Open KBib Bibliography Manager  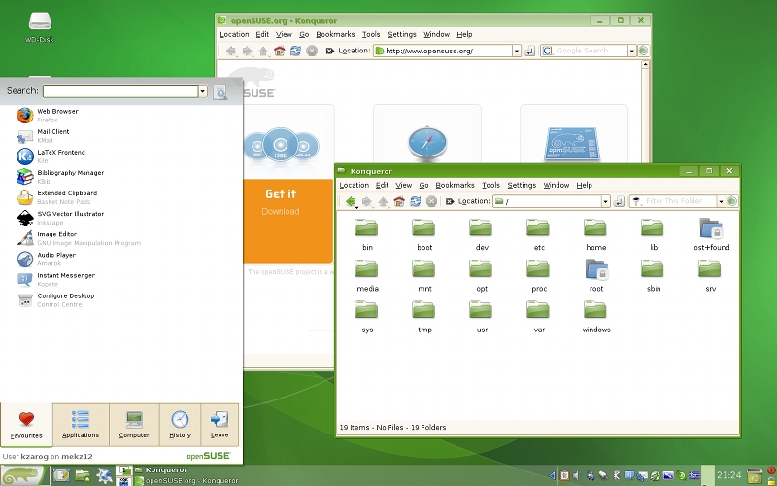[60, 177]
